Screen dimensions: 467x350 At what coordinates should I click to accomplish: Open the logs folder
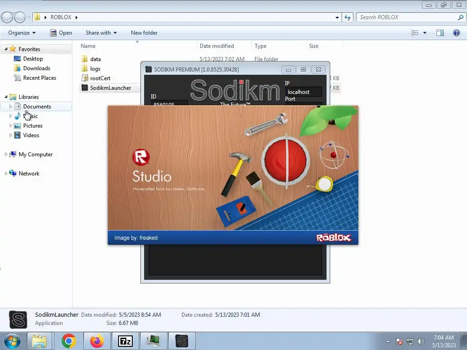point(95,69)
